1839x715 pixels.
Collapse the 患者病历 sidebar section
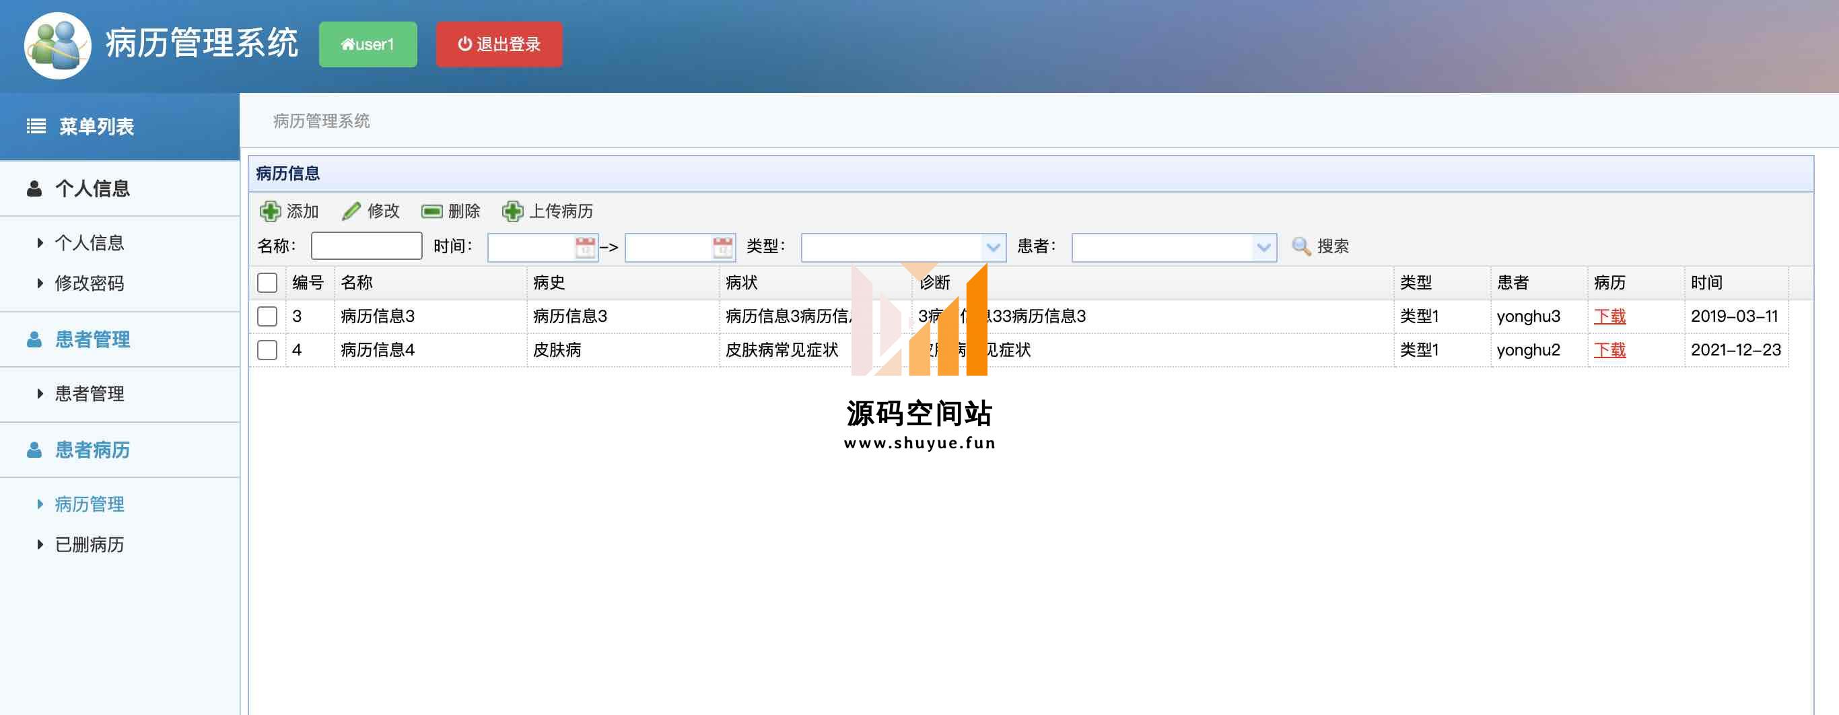pos(92,450)
